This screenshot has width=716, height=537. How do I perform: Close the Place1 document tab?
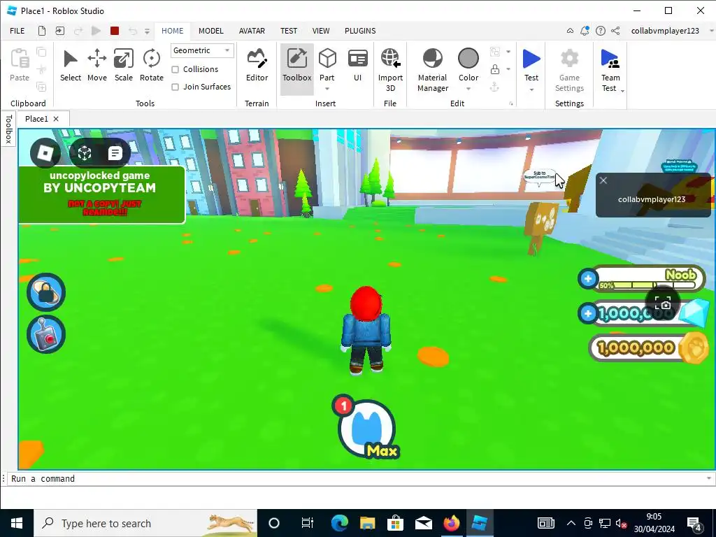(x=56, y=119)
